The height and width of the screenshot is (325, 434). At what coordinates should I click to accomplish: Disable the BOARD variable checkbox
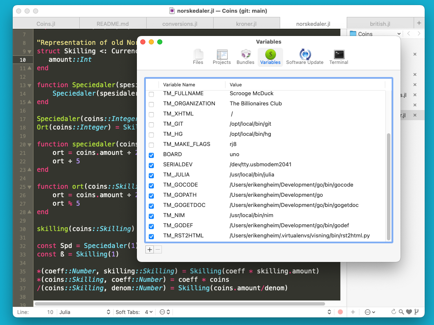(x=151, y=155)
